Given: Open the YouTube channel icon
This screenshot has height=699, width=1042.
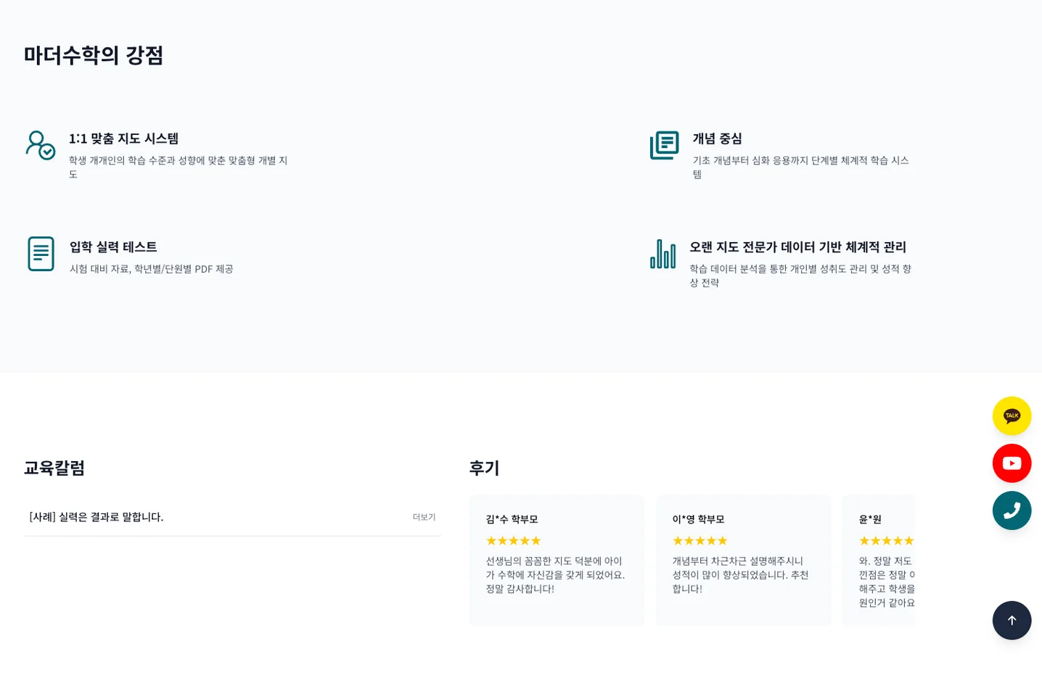Looking at the screenshot, I should tap(1012, 463).
